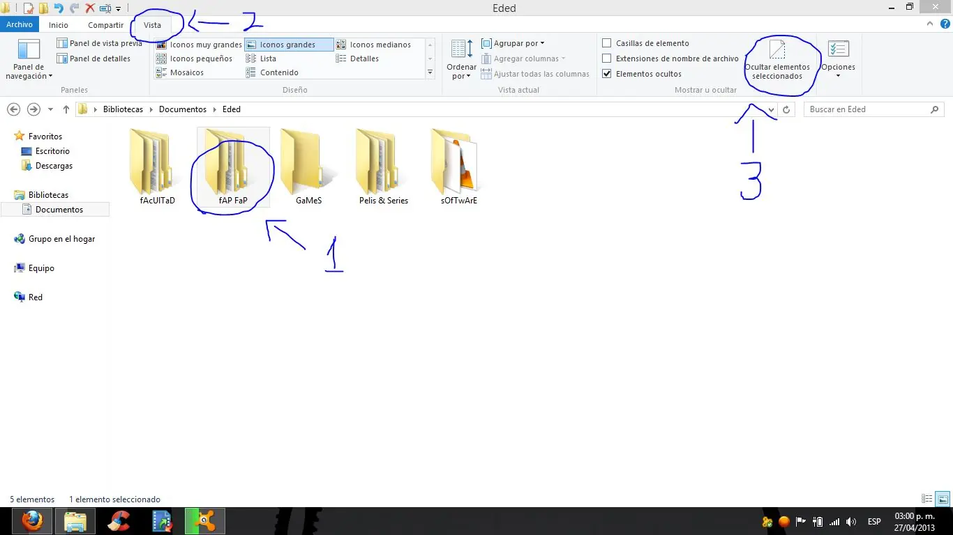The width and height of the screenshot is (953, 535).
Task: Open avast from the taskbar
Action: tap(205, 521)
